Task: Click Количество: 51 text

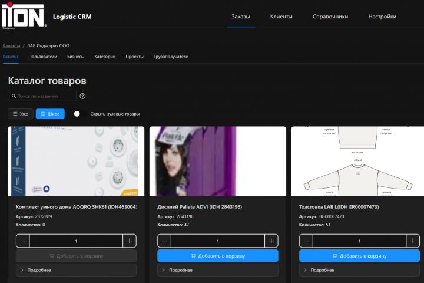Action: [314, 225]
